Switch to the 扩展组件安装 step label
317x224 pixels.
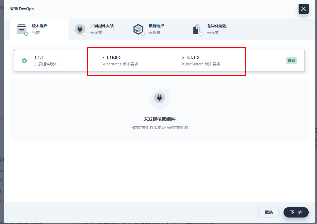click(x=102, y=26)
